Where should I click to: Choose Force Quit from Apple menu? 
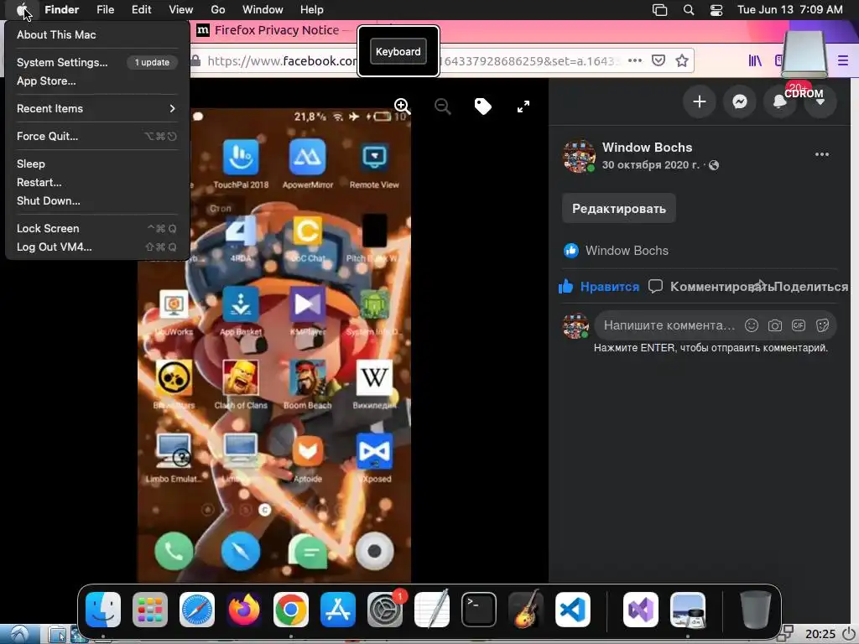coord(96,137)
